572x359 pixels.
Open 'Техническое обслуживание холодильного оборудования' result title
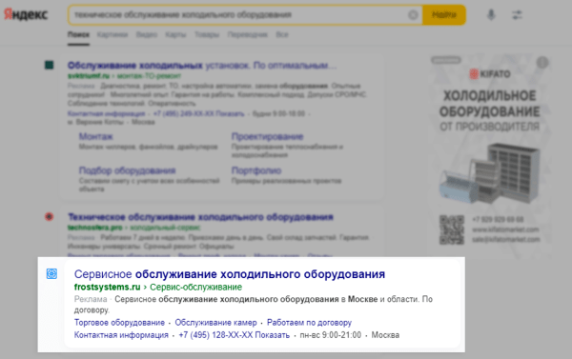point(200,217)
